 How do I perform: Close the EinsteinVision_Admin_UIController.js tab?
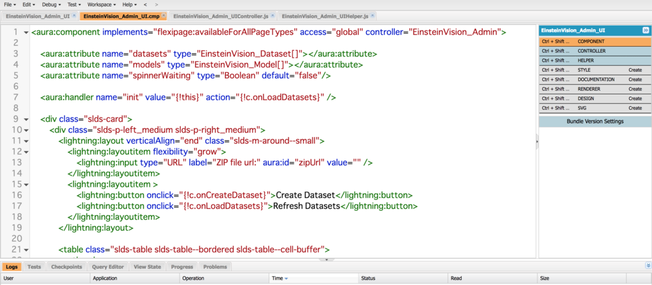[273, 16]
